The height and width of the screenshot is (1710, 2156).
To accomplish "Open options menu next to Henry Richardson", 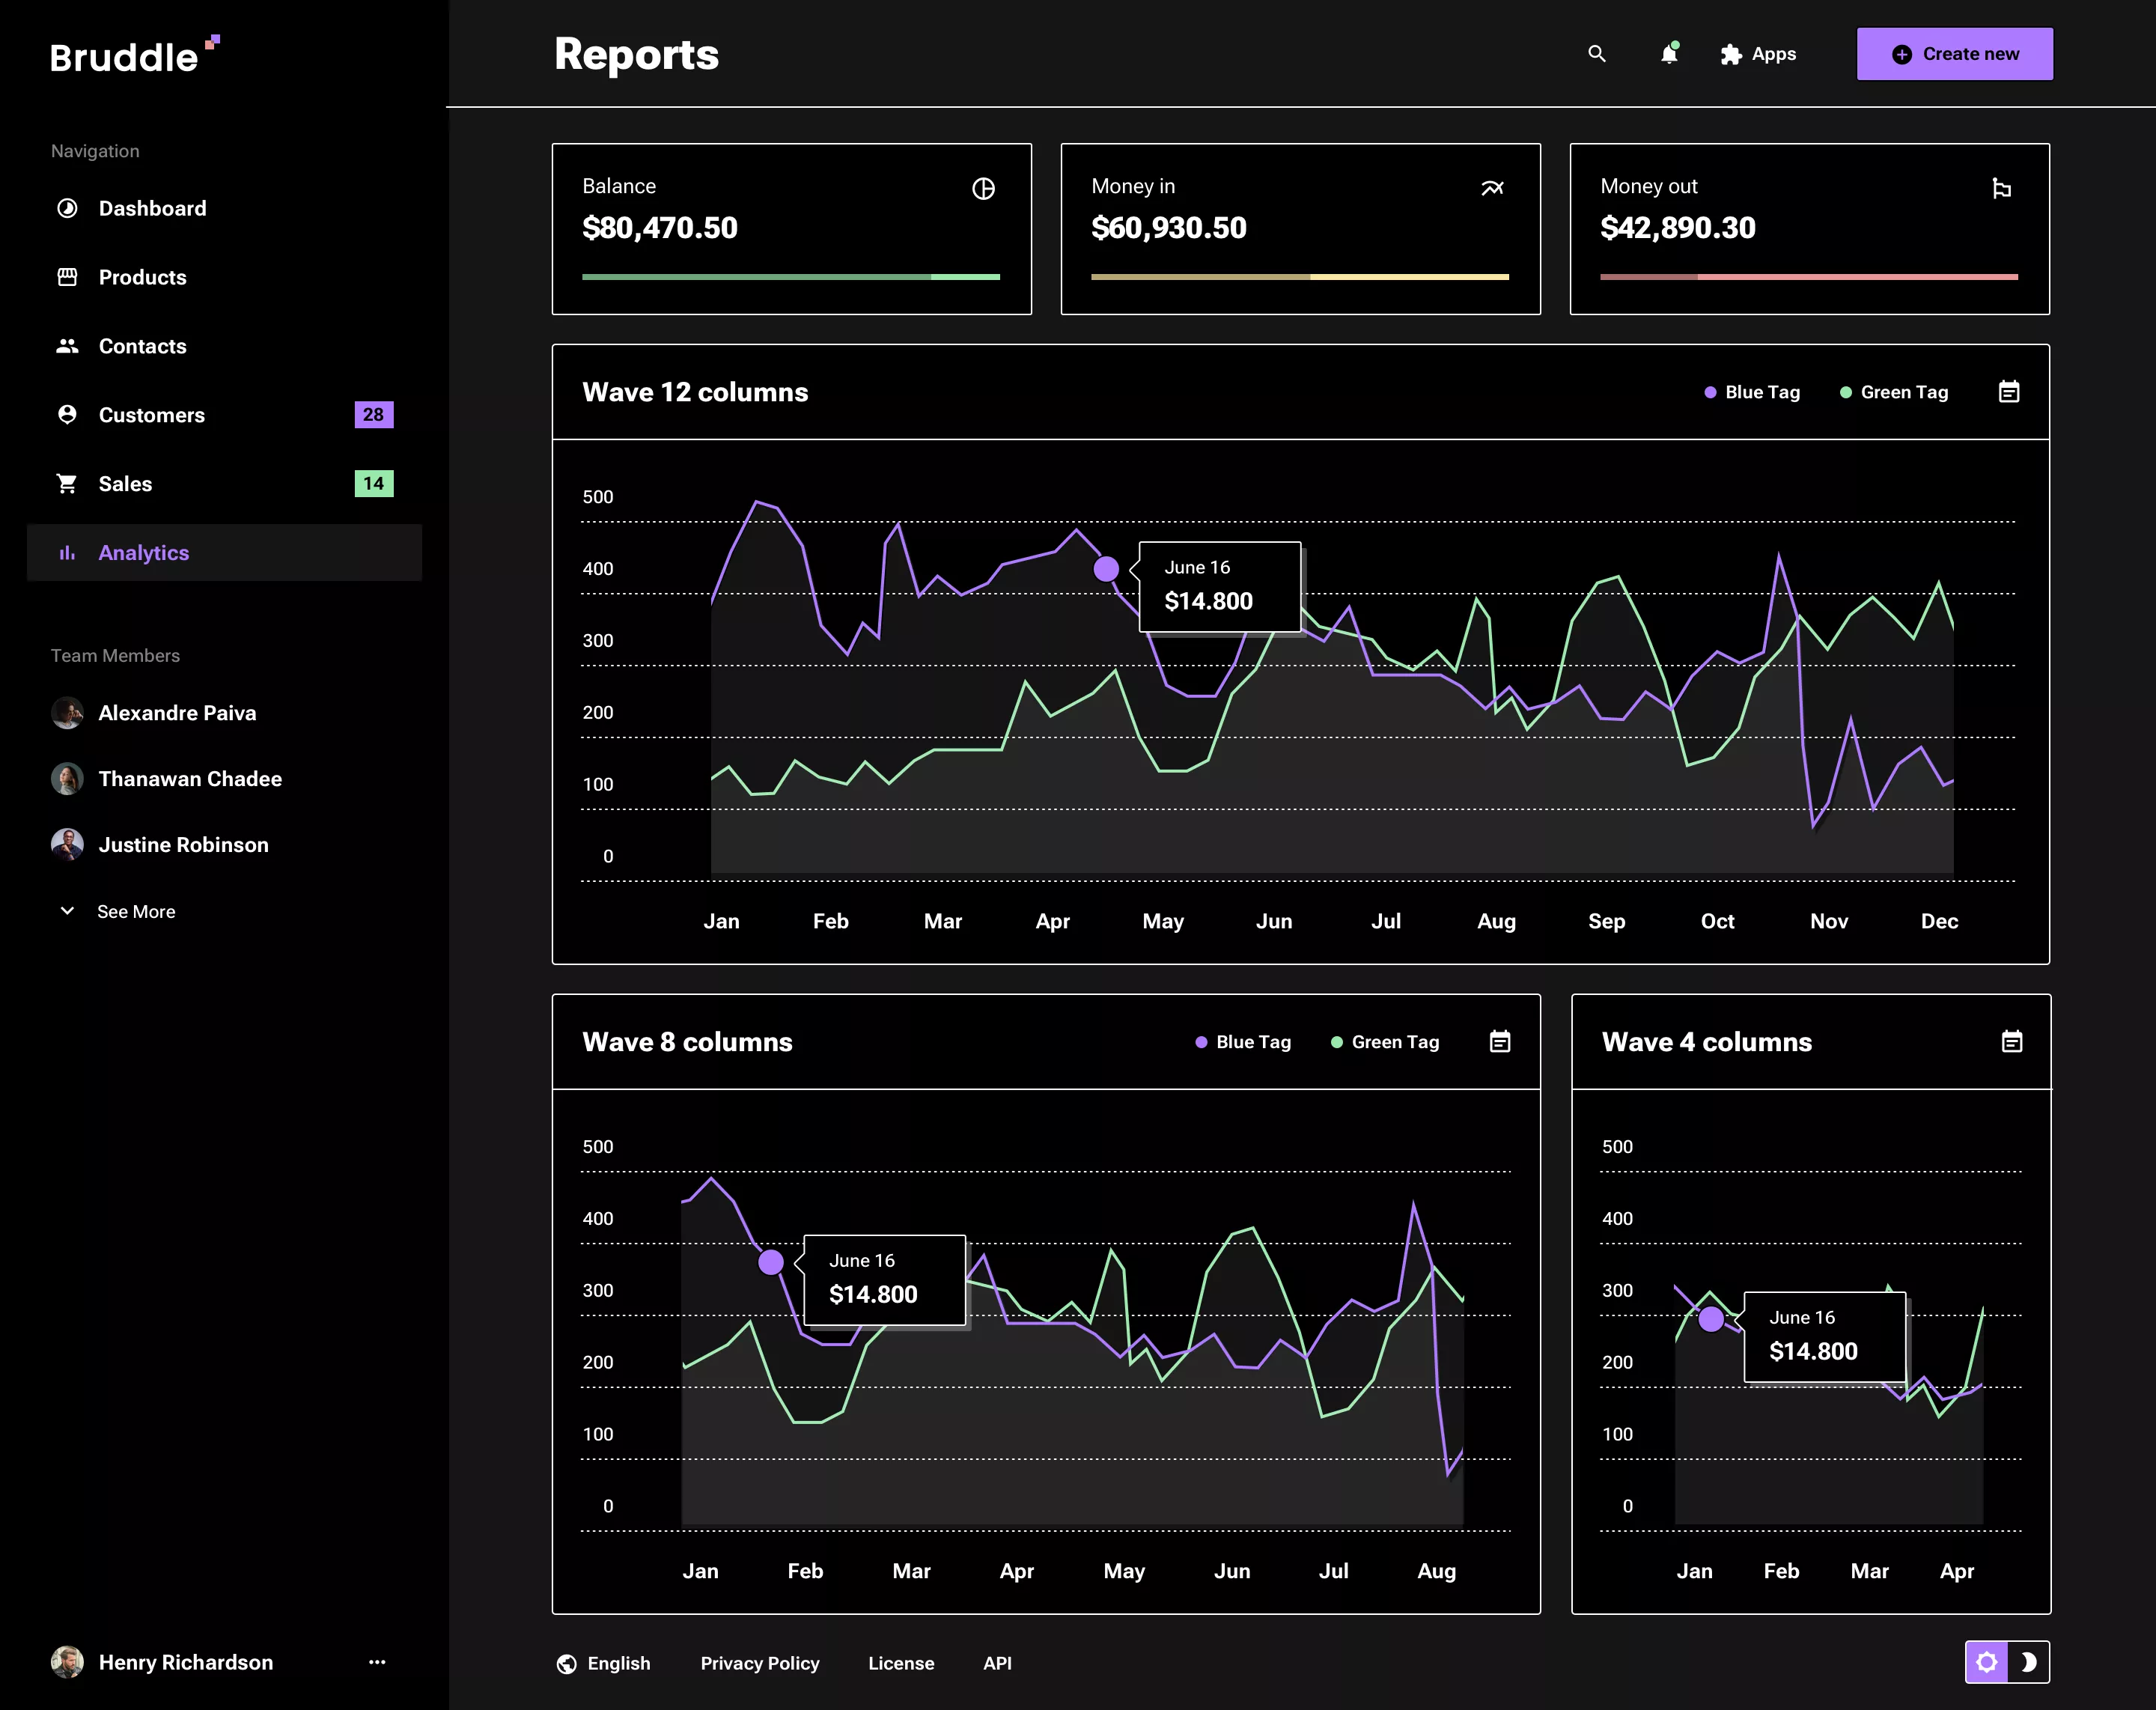I will pyautogui.click(x=377, y=1662).
